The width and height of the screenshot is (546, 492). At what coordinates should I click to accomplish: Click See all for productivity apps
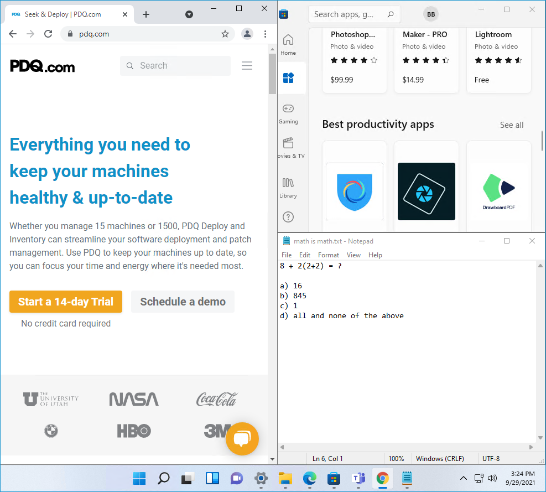pos(512,125)
